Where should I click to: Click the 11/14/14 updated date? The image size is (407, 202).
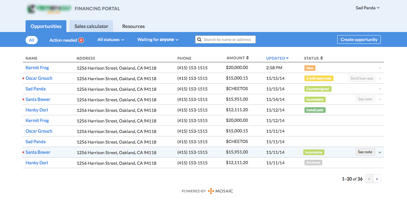click(x=275, y=99)
